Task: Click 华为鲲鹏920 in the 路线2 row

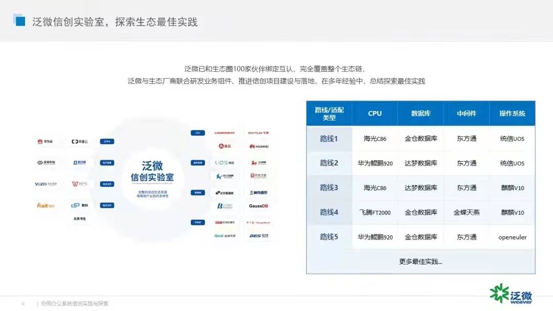Action: click(x=375, y=163)
